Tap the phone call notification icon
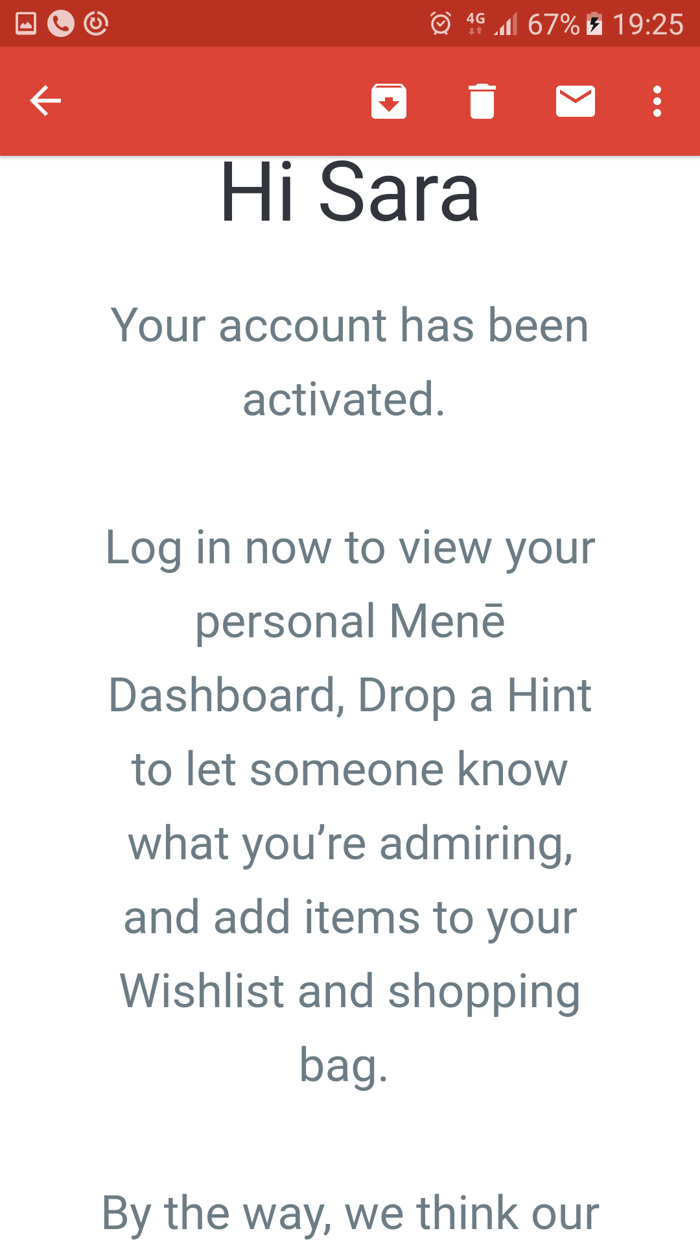 tap(61, 24)
